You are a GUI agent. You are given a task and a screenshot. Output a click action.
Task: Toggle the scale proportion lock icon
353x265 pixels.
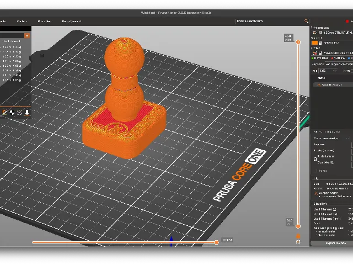click(x=315, y=160)
